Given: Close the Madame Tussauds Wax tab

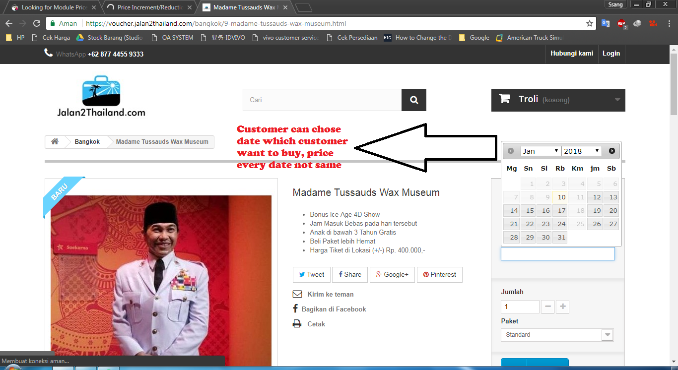Looking at the screenshot, I should [285, 7].
